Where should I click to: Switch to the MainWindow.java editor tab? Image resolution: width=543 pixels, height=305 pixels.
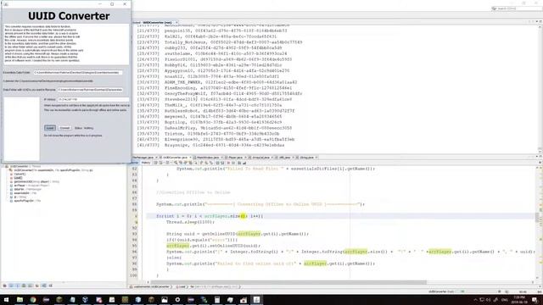pyautogui.click(x=208, y=158)
